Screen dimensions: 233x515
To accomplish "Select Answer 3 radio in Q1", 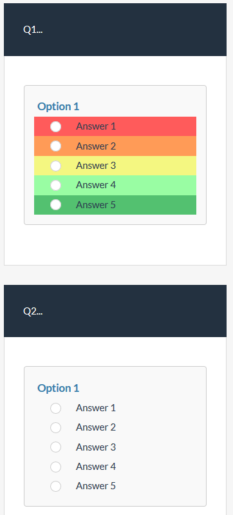I will coord(55,166).
